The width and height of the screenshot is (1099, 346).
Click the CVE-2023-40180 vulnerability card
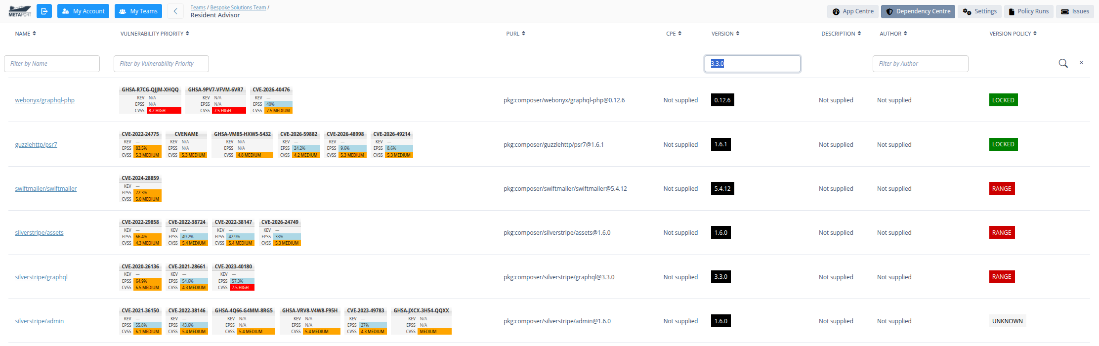point(233,277)
